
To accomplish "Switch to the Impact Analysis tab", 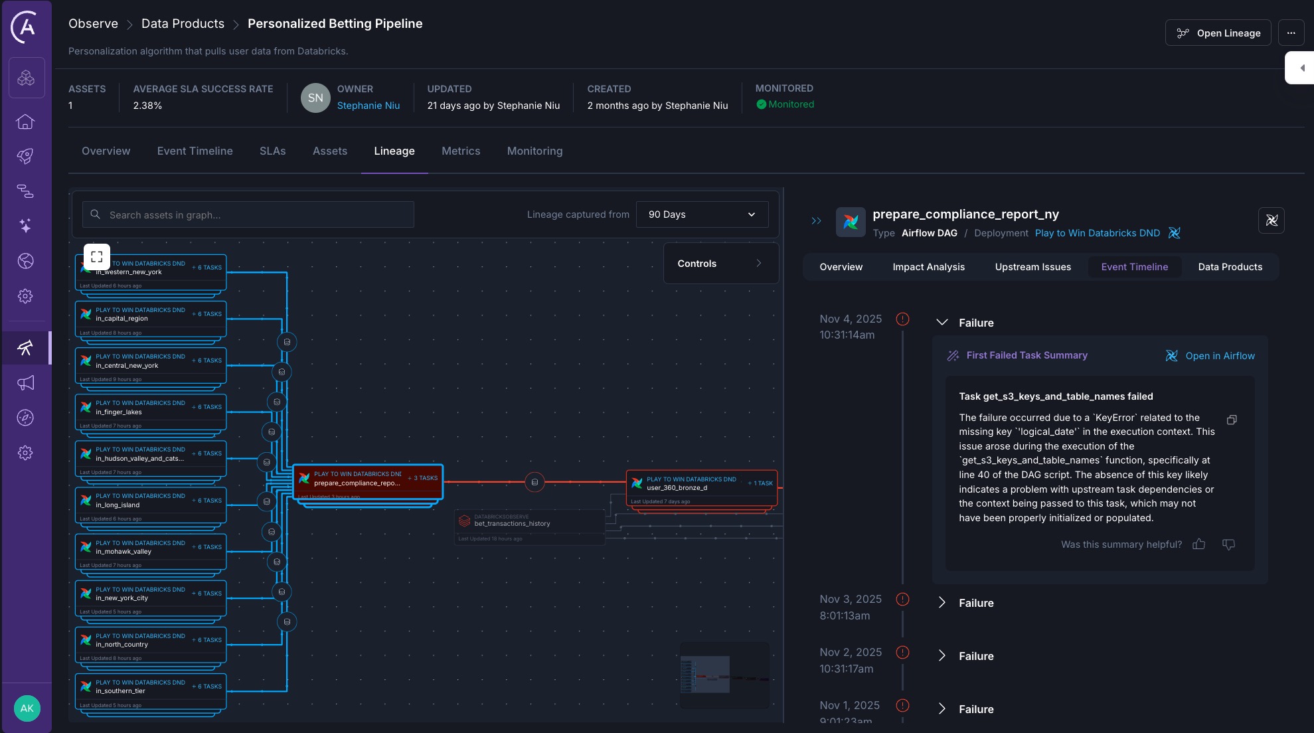I will point(928,267).
